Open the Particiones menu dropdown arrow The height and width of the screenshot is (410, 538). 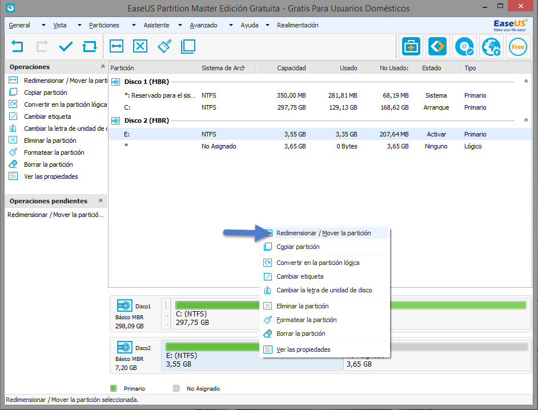[x=134, y=25]
